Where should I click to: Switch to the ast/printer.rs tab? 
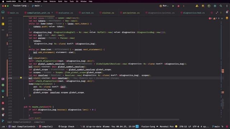click(x=130, y=13)
